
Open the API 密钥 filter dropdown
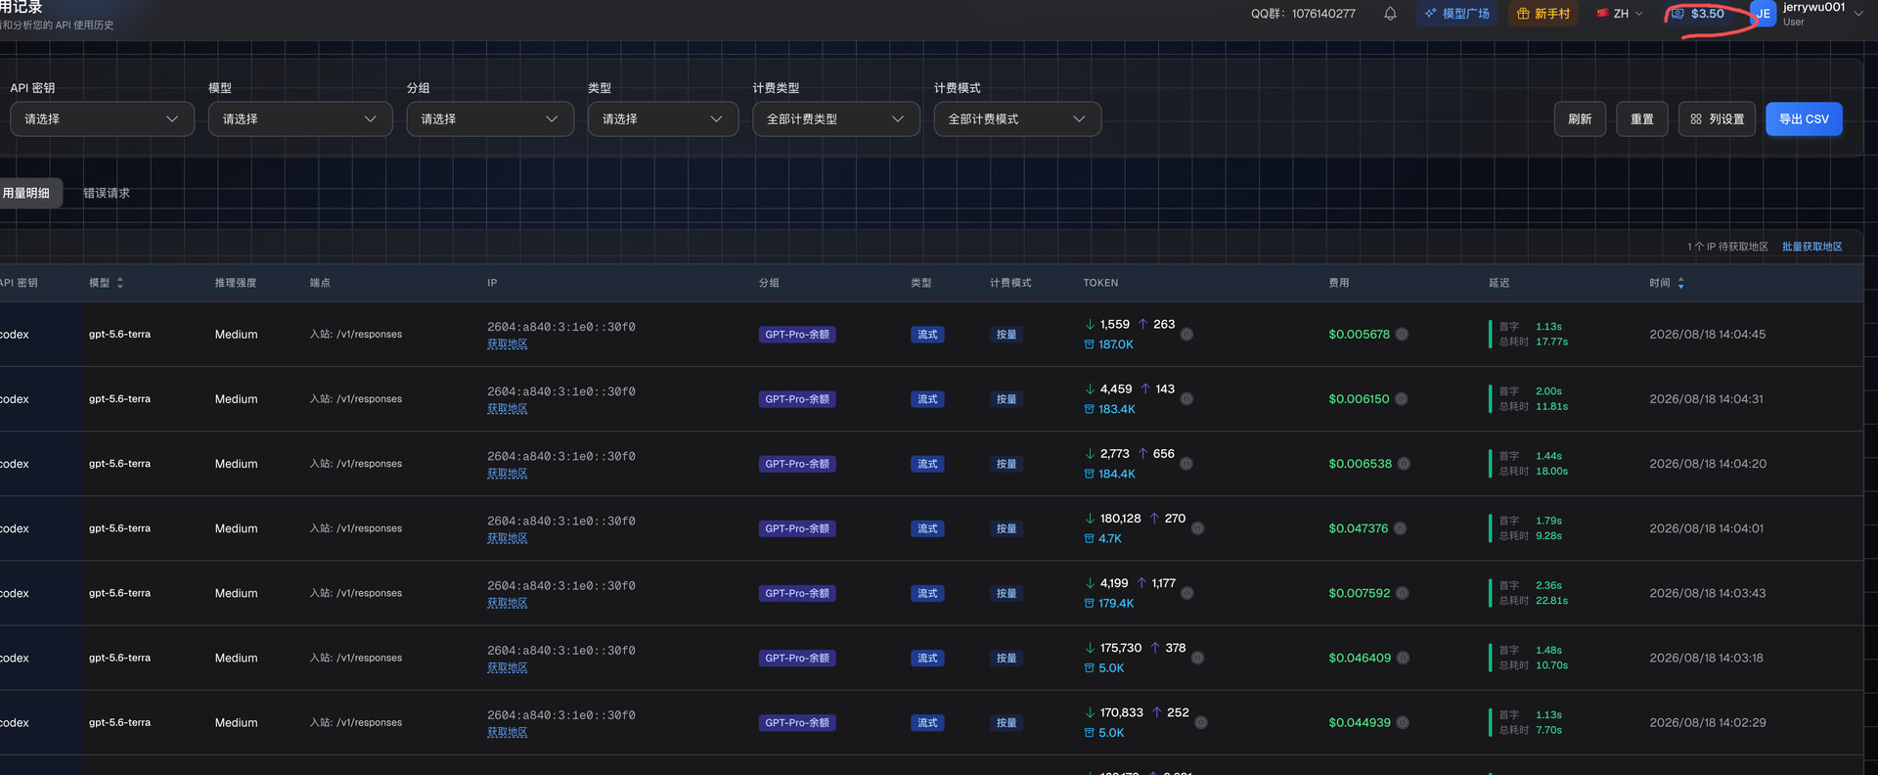pos(102,119)
